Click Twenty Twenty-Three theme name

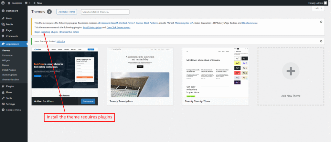tap(198, 101)
